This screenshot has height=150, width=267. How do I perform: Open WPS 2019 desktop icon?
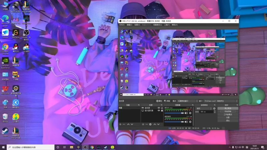pyautogui.click(x=5, y=90)
